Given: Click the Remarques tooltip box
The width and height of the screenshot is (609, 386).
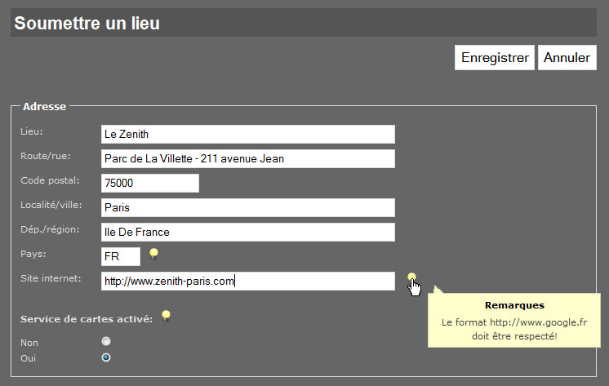Looking at the screenshot, I should pyautogui.click(x=514, y=321).
